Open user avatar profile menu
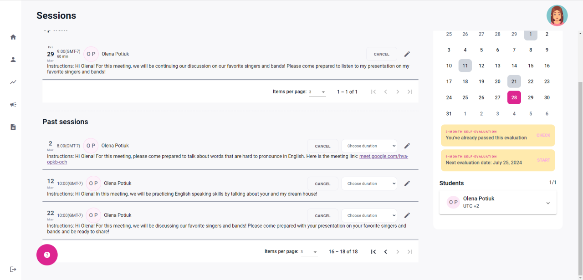The image size is (583, 280). [557, 15]
